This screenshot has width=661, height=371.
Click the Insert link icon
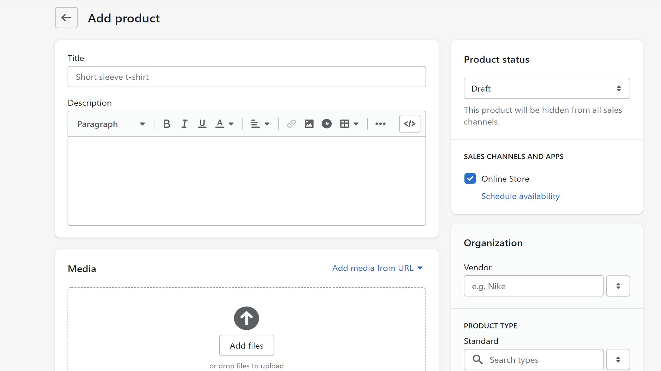coord(291,124)
